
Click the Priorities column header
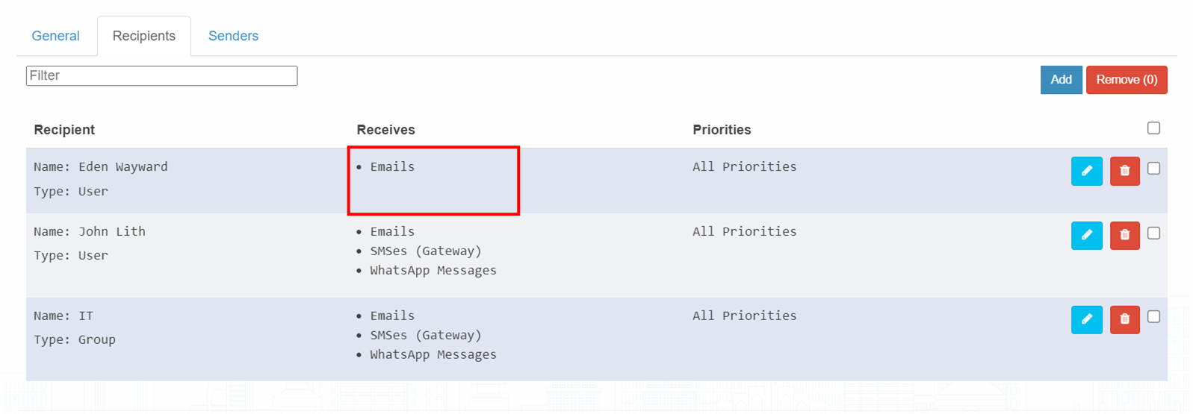pyautogui.click(x=722, y=130)
